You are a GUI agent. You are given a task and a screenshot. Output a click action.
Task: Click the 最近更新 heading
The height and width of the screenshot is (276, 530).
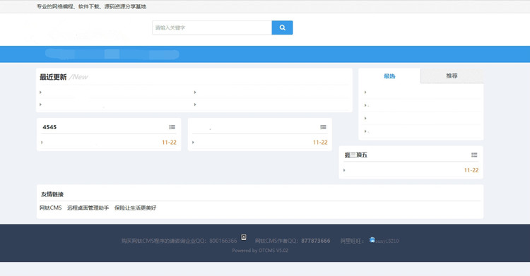[53, 77]
